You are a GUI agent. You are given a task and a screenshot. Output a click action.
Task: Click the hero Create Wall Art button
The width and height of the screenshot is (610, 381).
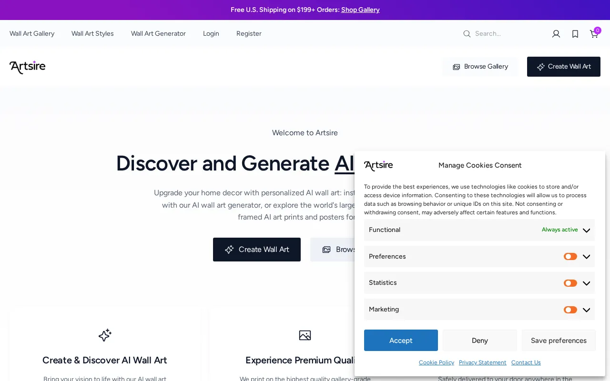(x=257, y=250)
